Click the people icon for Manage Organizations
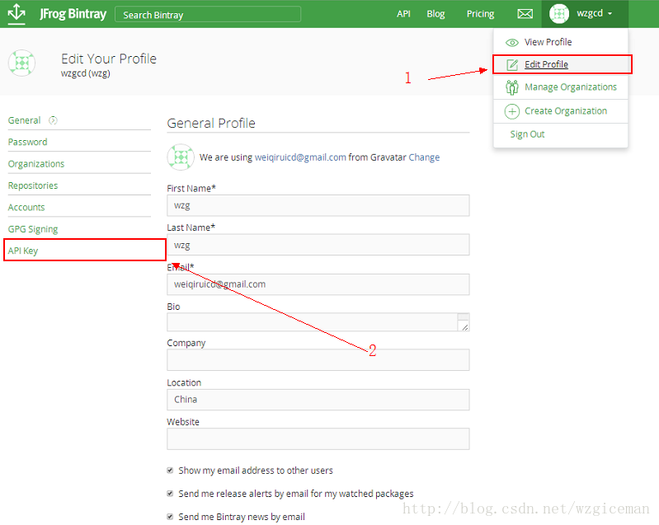The image size is (659, 525). [x=512, y=87]
